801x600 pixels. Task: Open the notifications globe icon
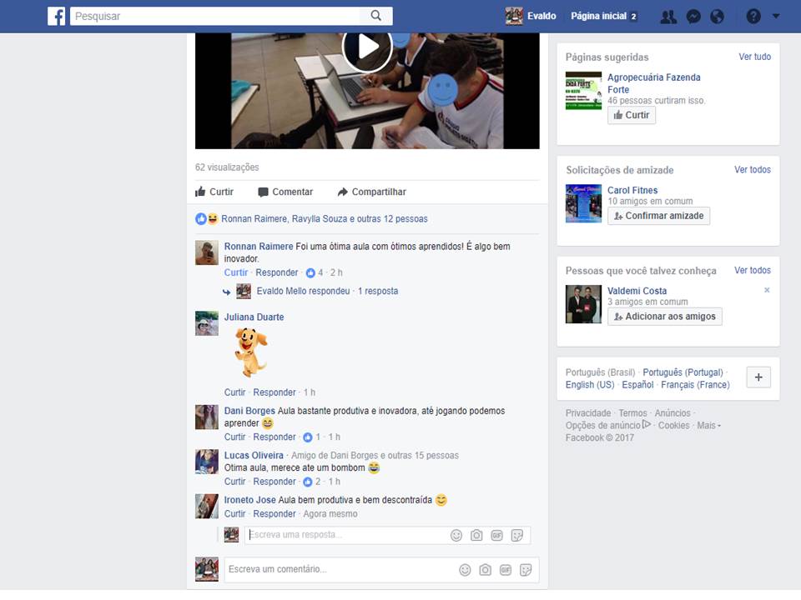(717, 16)
